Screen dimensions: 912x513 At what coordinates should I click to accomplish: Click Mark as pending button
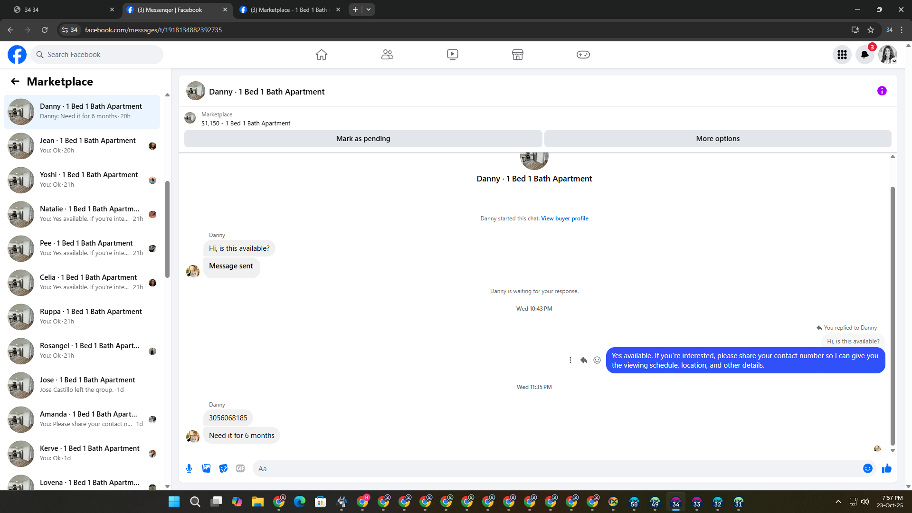(x=363, y=139)
